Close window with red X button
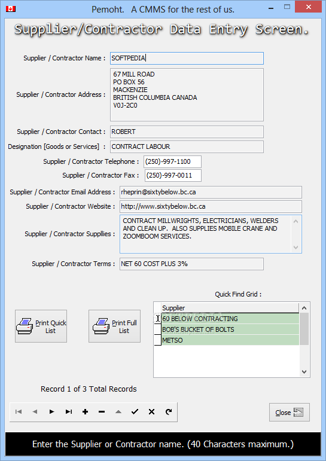Viewport: 326px width, 461px height. click(308, 7)
